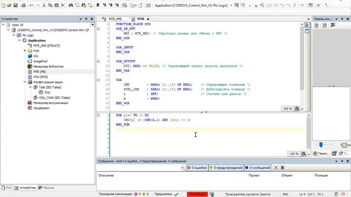This screenshot has width=351, height=197.
Task: Collapse the VAR_OUTPUT code block
Action: click(98, 61)
